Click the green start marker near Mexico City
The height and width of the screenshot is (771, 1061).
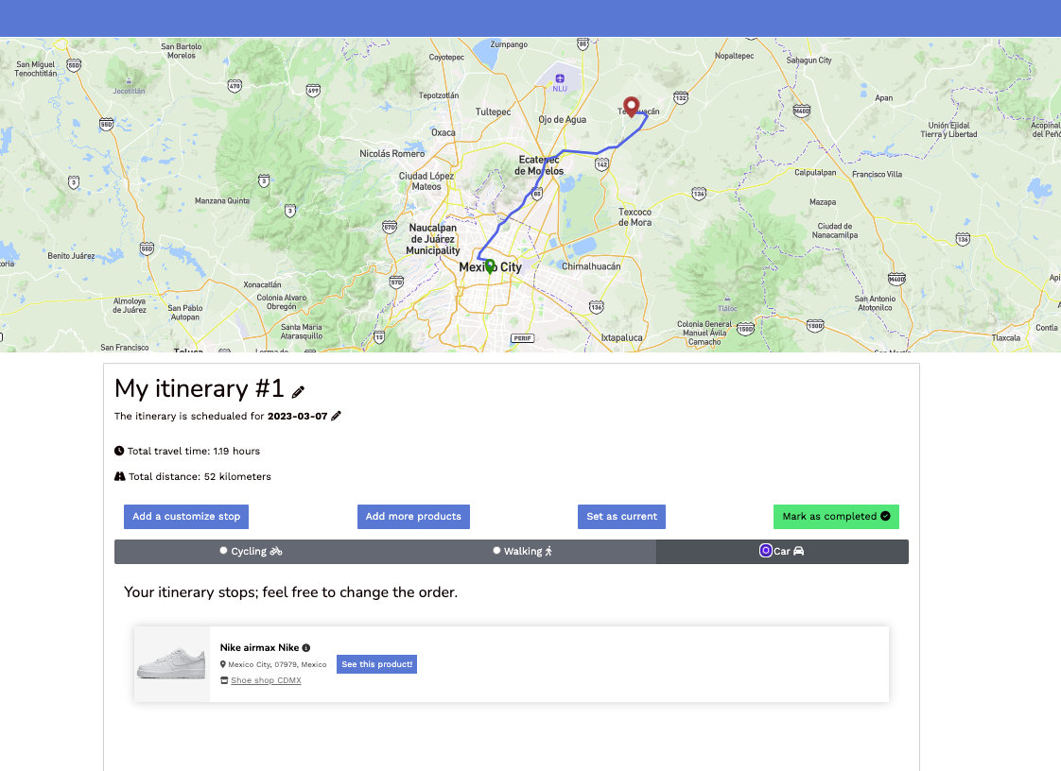pos(489,266)
